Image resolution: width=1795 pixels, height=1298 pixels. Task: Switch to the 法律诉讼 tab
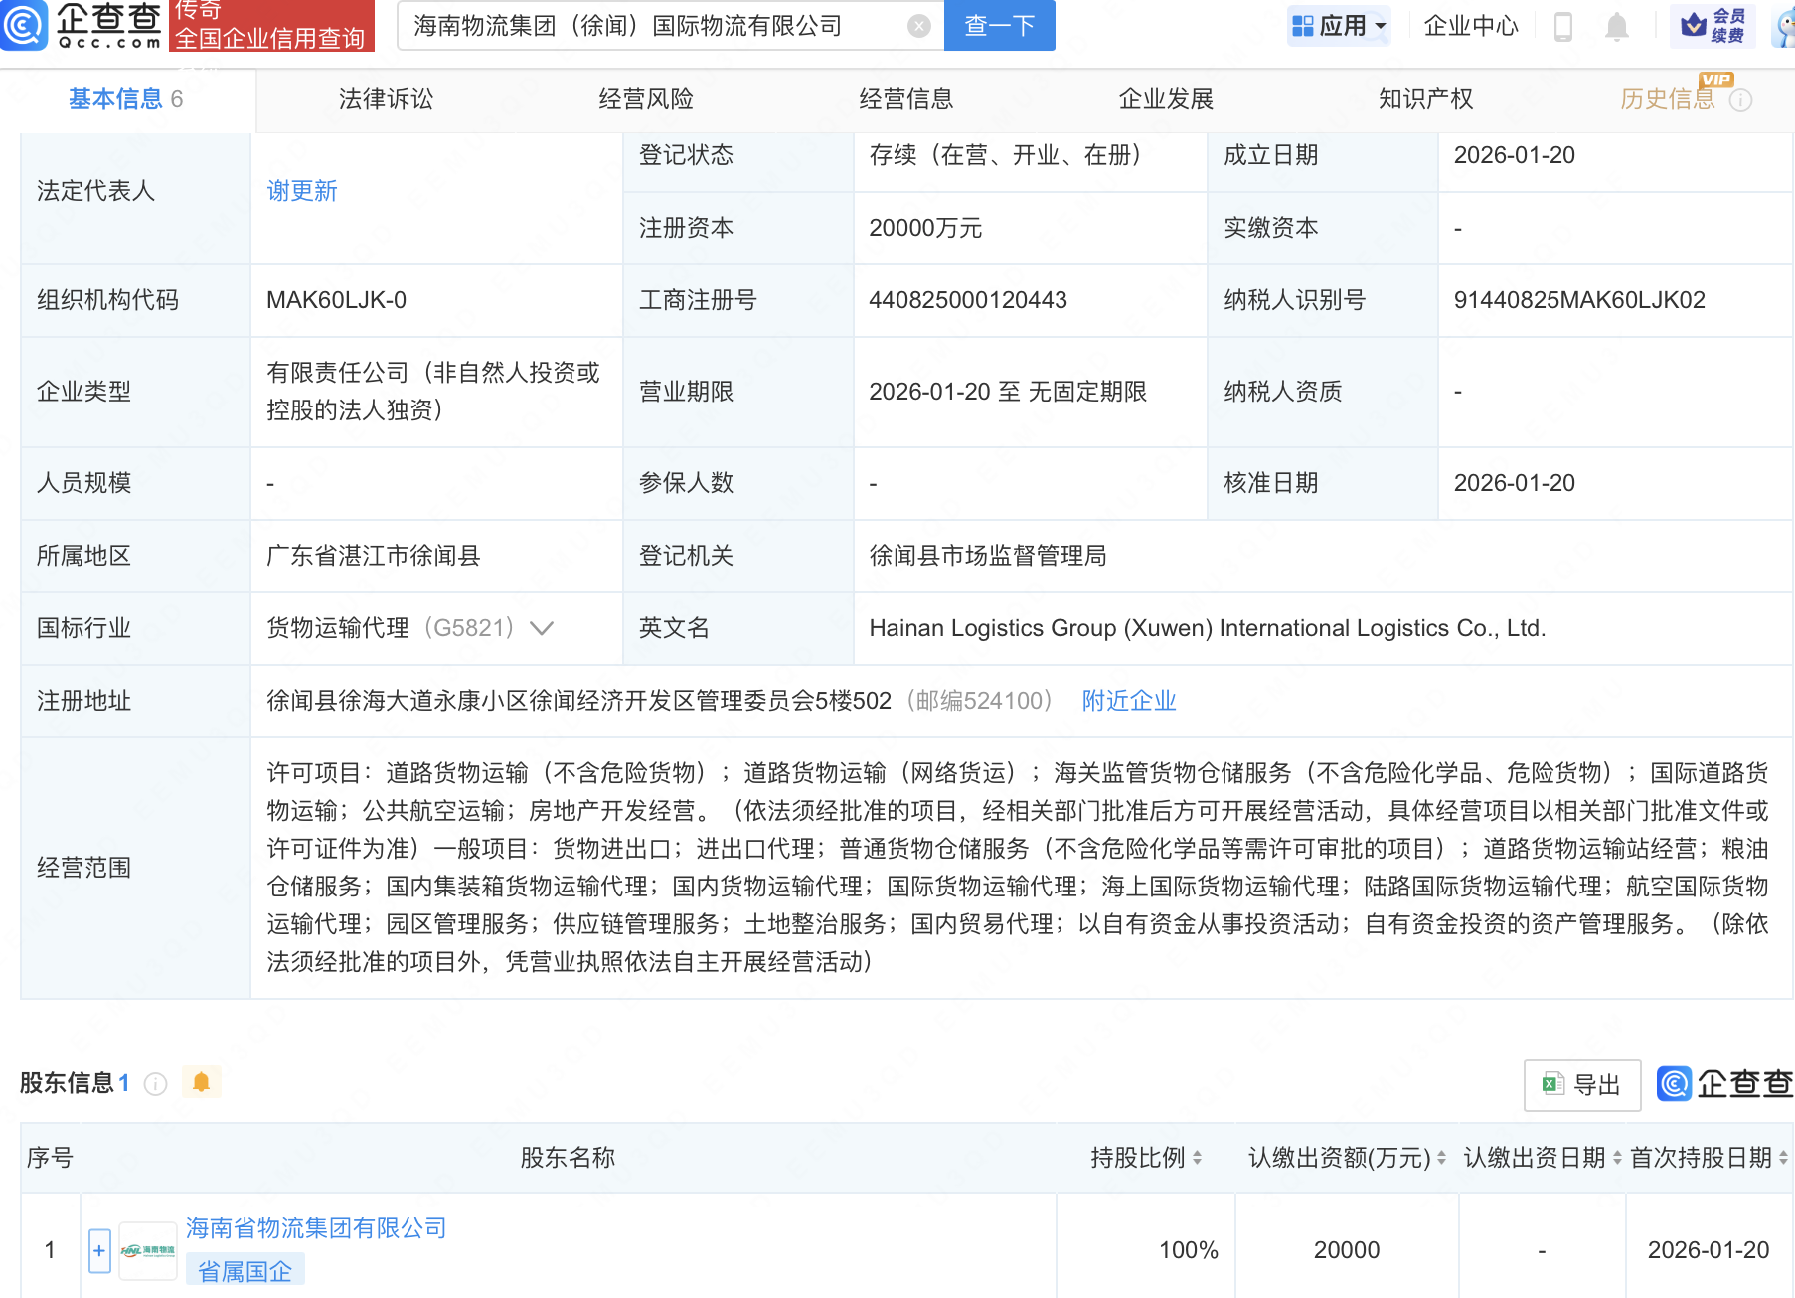click(x=386, y=99)
